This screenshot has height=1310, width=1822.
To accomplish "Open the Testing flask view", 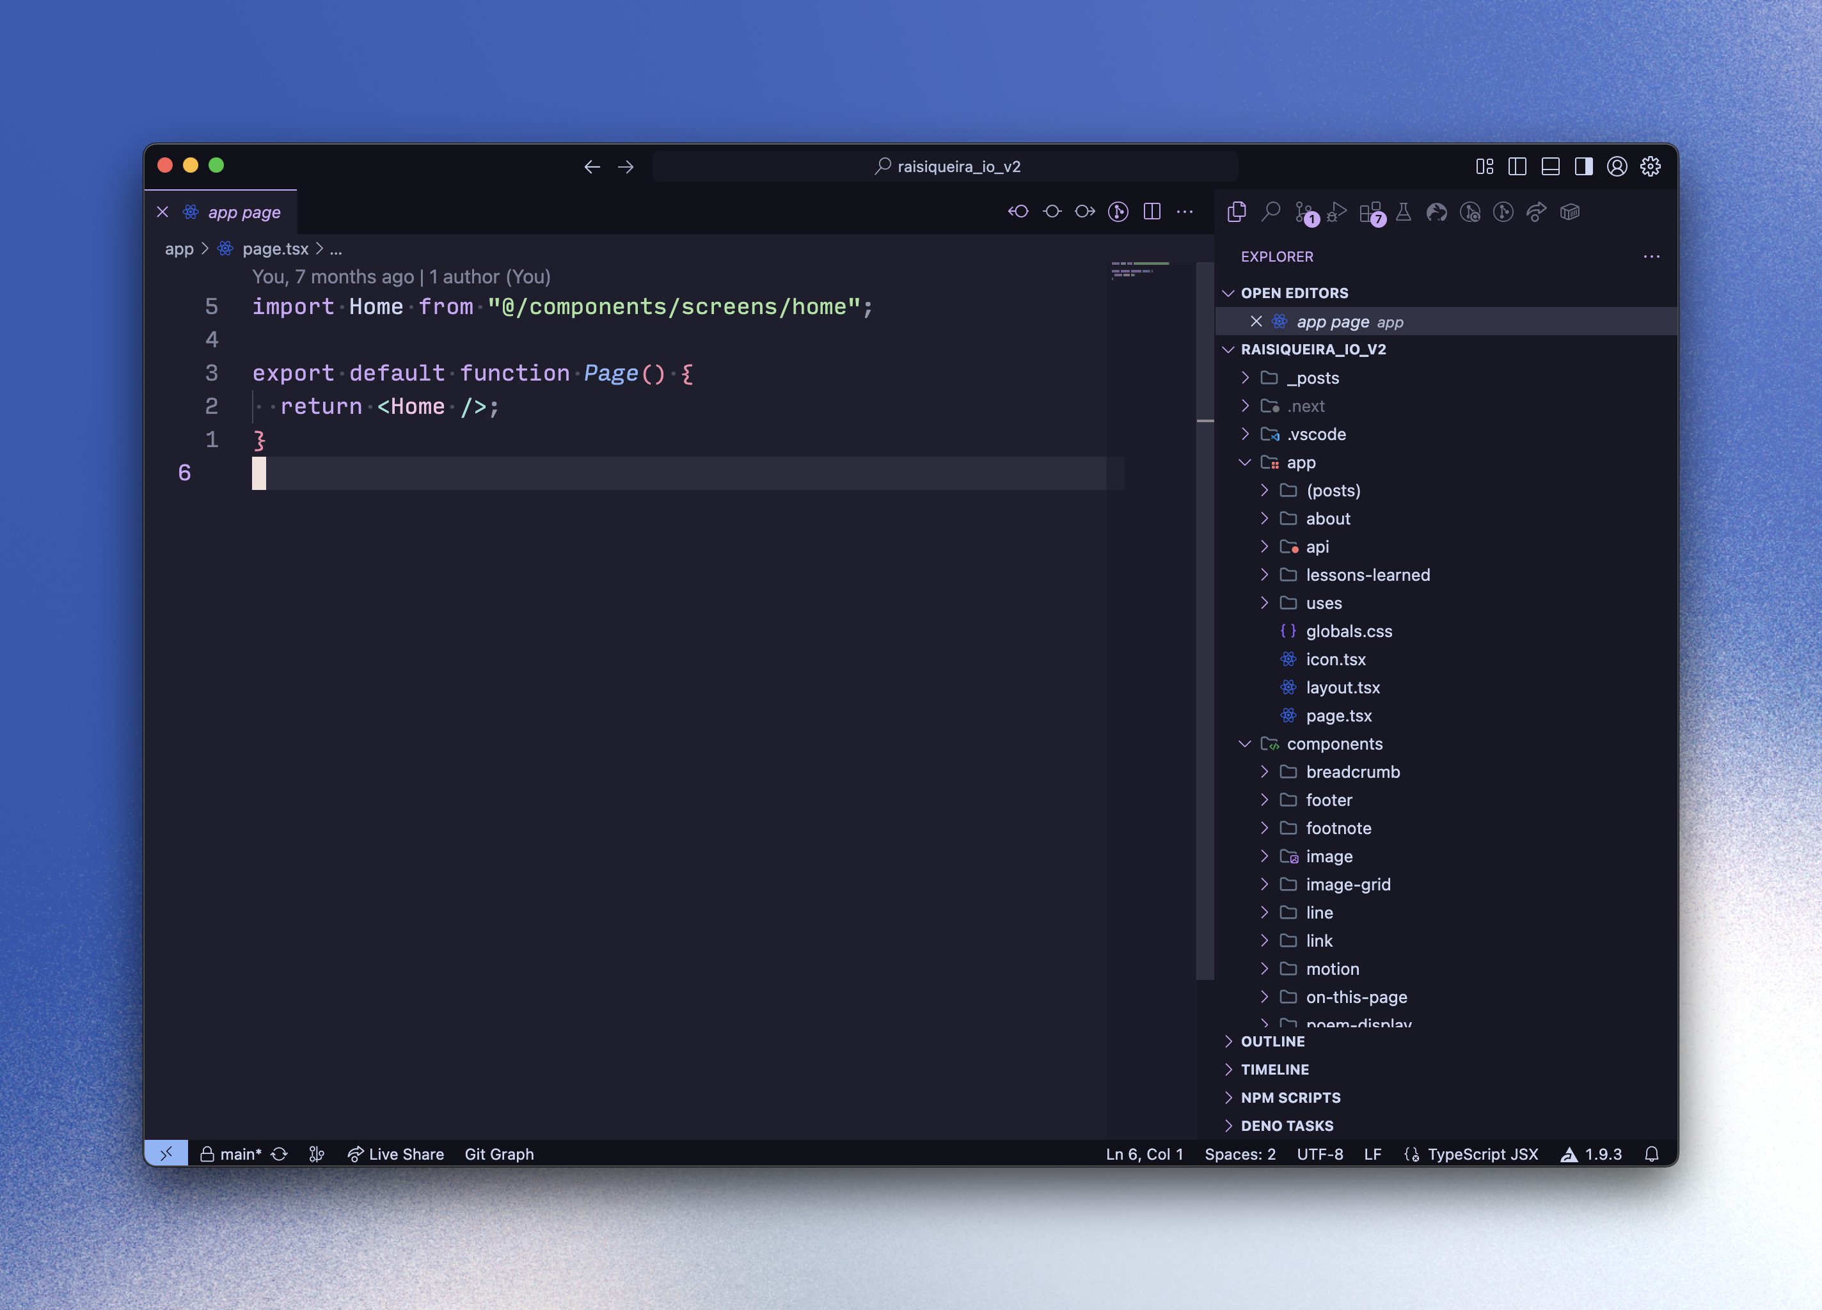I will (x=1404, y=212).
